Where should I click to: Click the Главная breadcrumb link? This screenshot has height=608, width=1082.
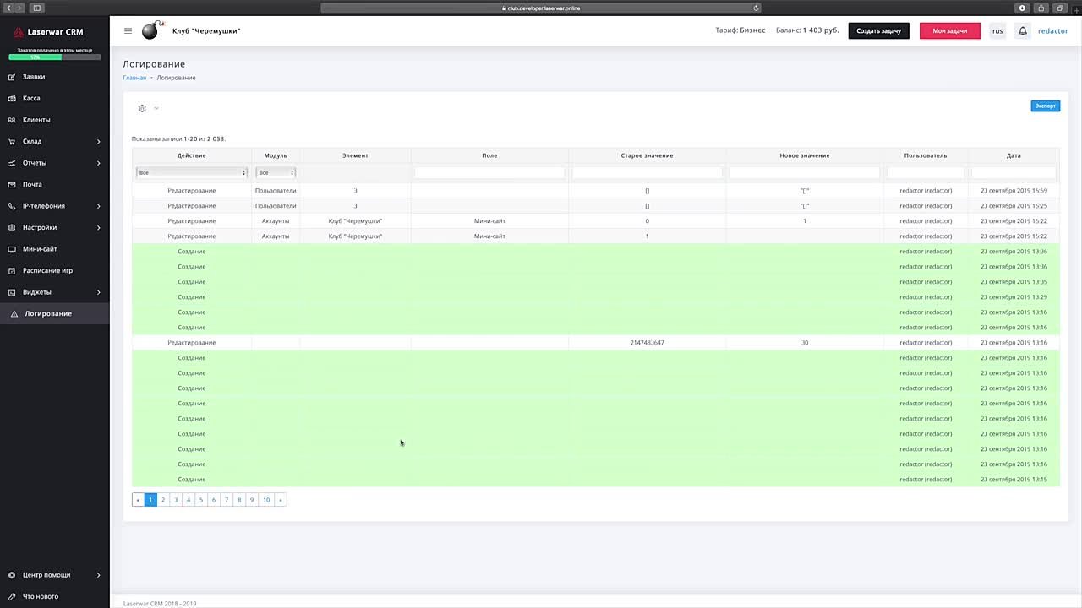[x=134, y=78]
